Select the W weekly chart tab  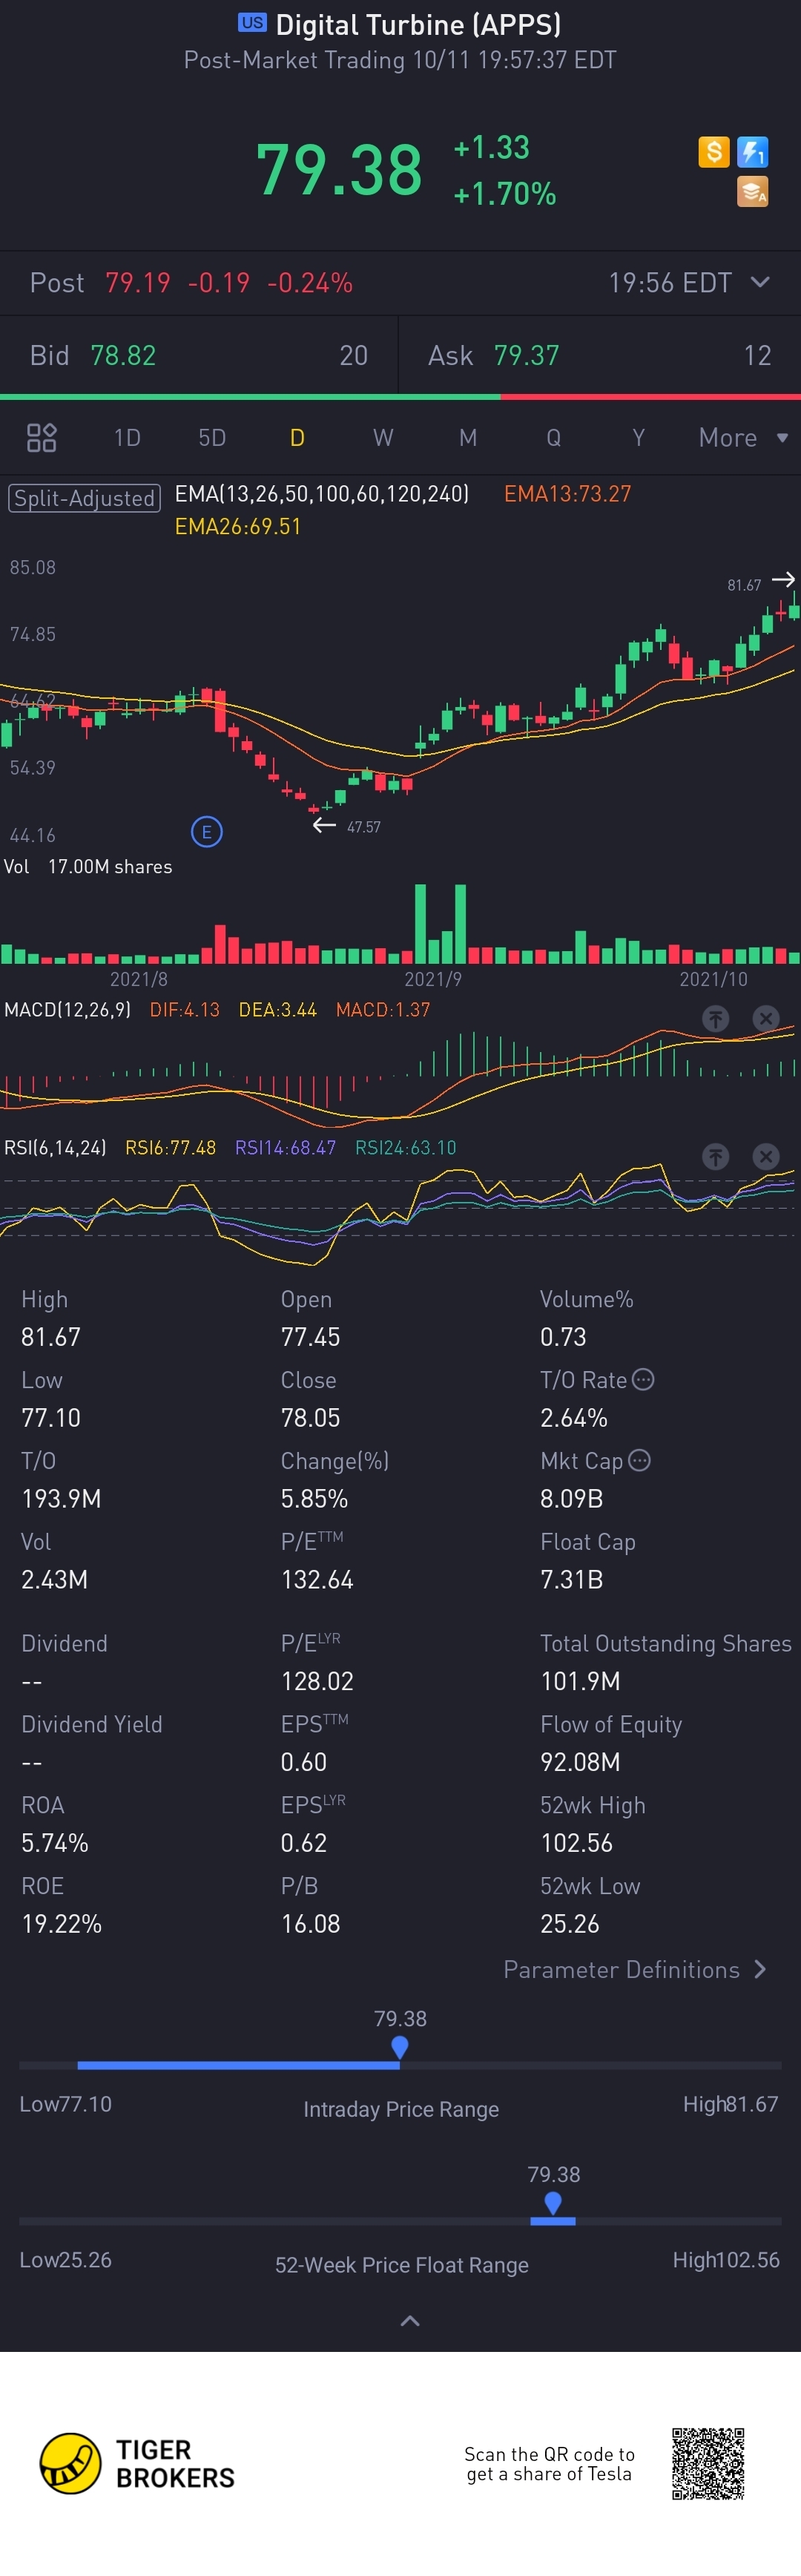point(383,437)
